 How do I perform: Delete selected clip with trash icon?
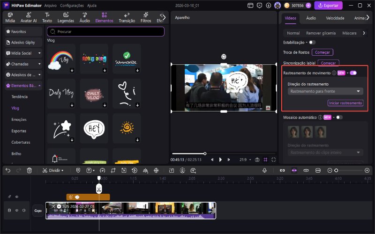(29, 170)
